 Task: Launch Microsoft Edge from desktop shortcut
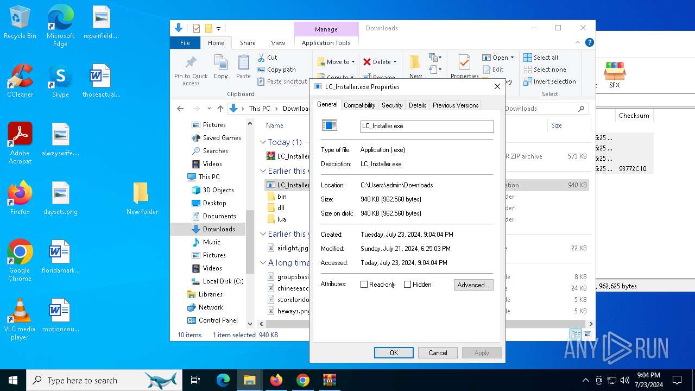pos(60,26)
